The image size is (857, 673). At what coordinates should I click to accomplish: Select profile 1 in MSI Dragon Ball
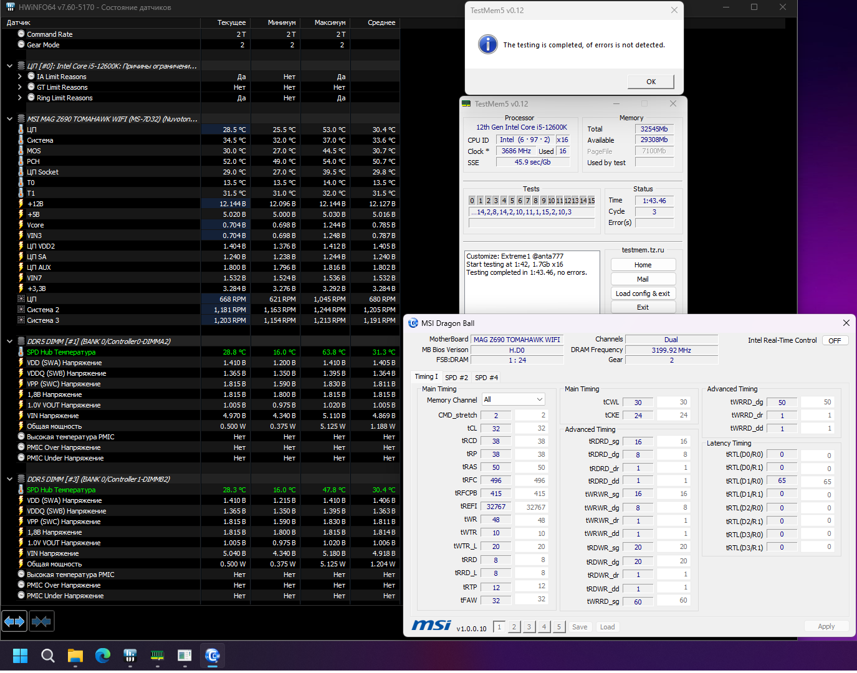click(x=499, y=627)
